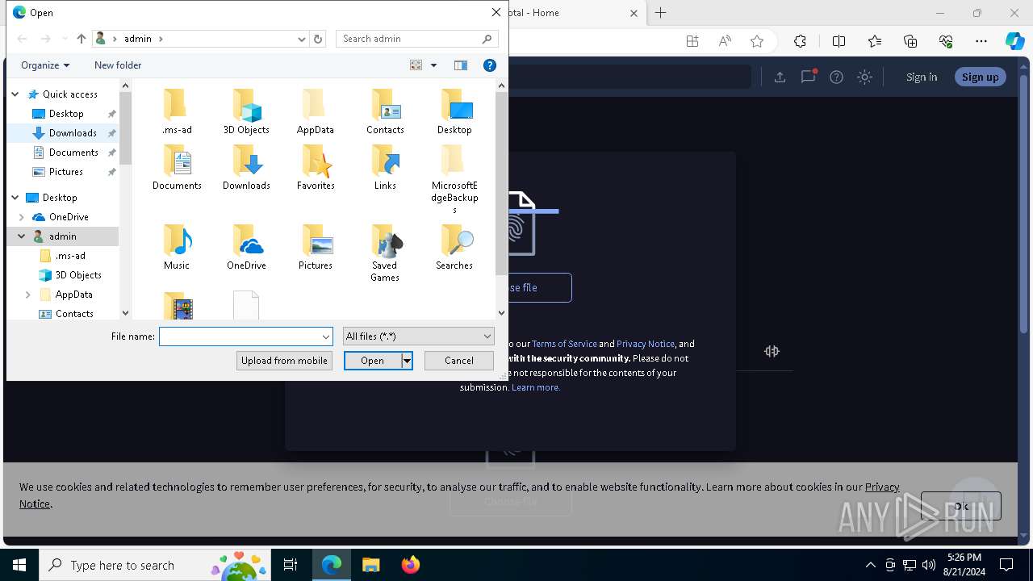
Task: Click the Search admin box
Action: pos(416,39)
